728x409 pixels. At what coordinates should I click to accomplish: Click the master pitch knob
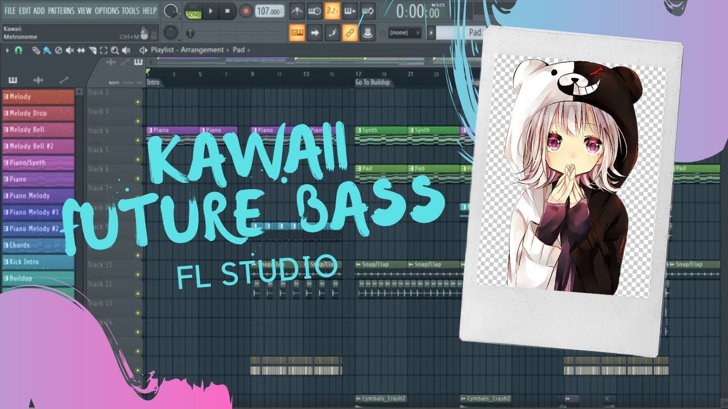(170, 33)
